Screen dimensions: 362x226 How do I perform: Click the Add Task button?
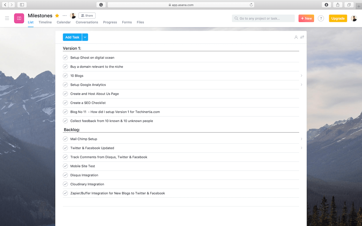pyautogui.click(x=72, y=37)
